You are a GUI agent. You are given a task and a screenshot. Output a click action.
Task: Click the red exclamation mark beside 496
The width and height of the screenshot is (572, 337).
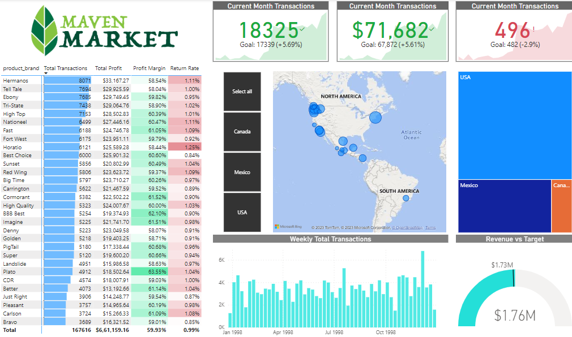click(533, 28)
